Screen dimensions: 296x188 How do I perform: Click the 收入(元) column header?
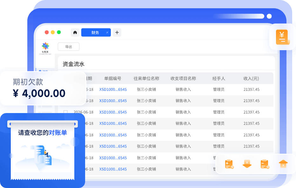(251, 78)
